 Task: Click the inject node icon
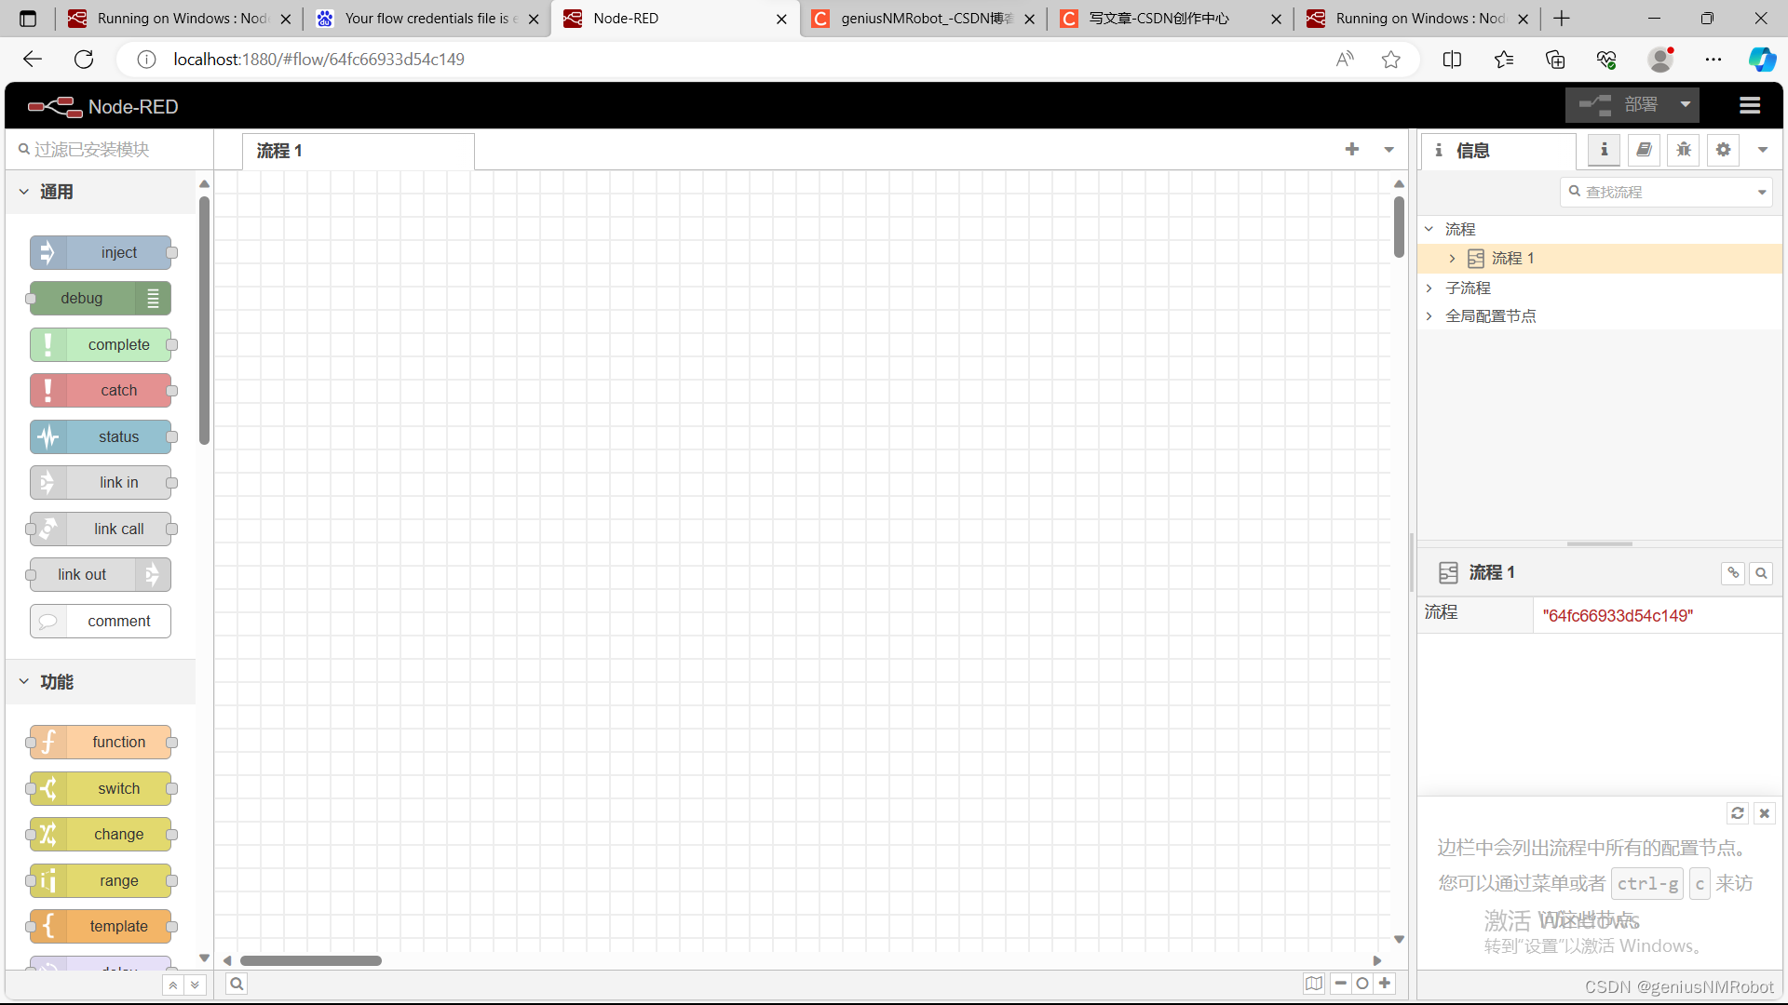pos(47,251)
